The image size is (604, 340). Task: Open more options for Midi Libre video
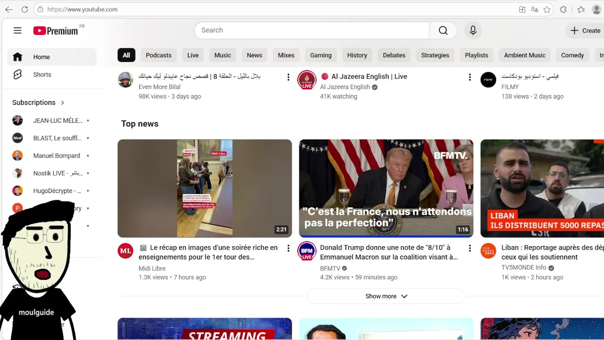[x=288, y=248]
